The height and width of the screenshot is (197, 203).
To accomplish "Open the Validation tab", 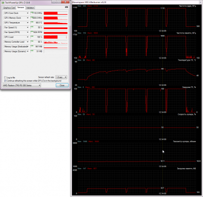I will 30,8.
